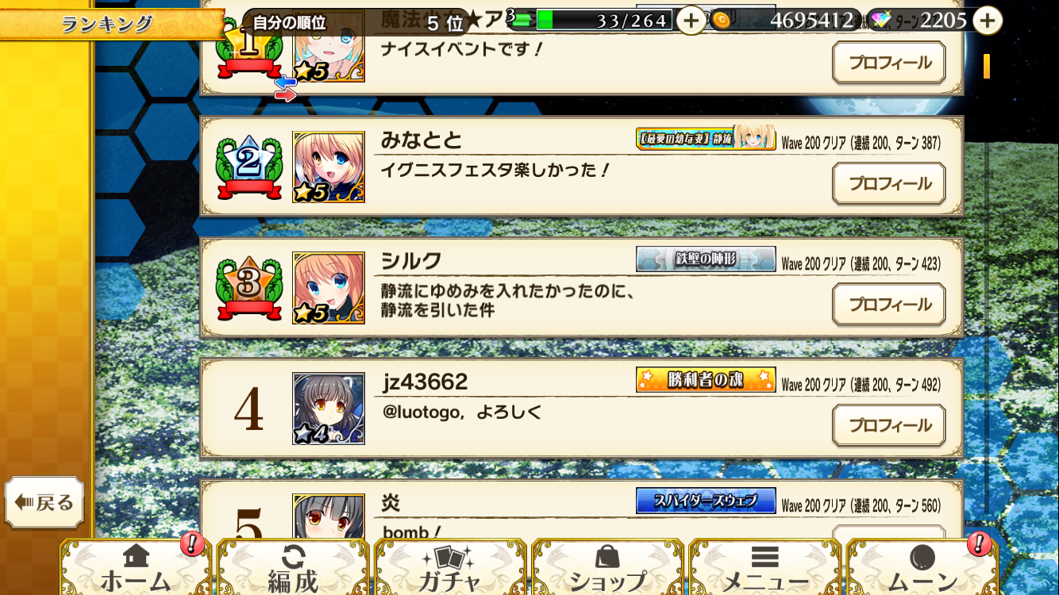1059x595 pixels.
Task: View the first-place player's profile button
Action: click(889, 63)
